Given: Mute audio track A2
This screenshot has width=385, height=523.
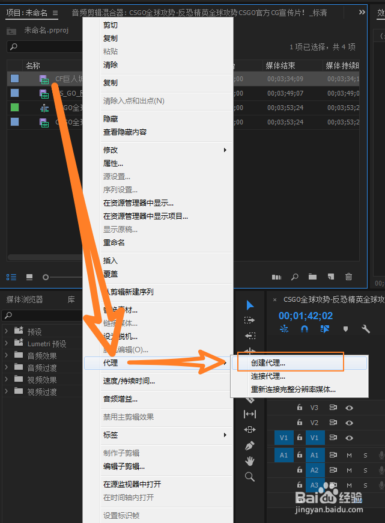Looking at the screenshot, I should coord(349,470).
